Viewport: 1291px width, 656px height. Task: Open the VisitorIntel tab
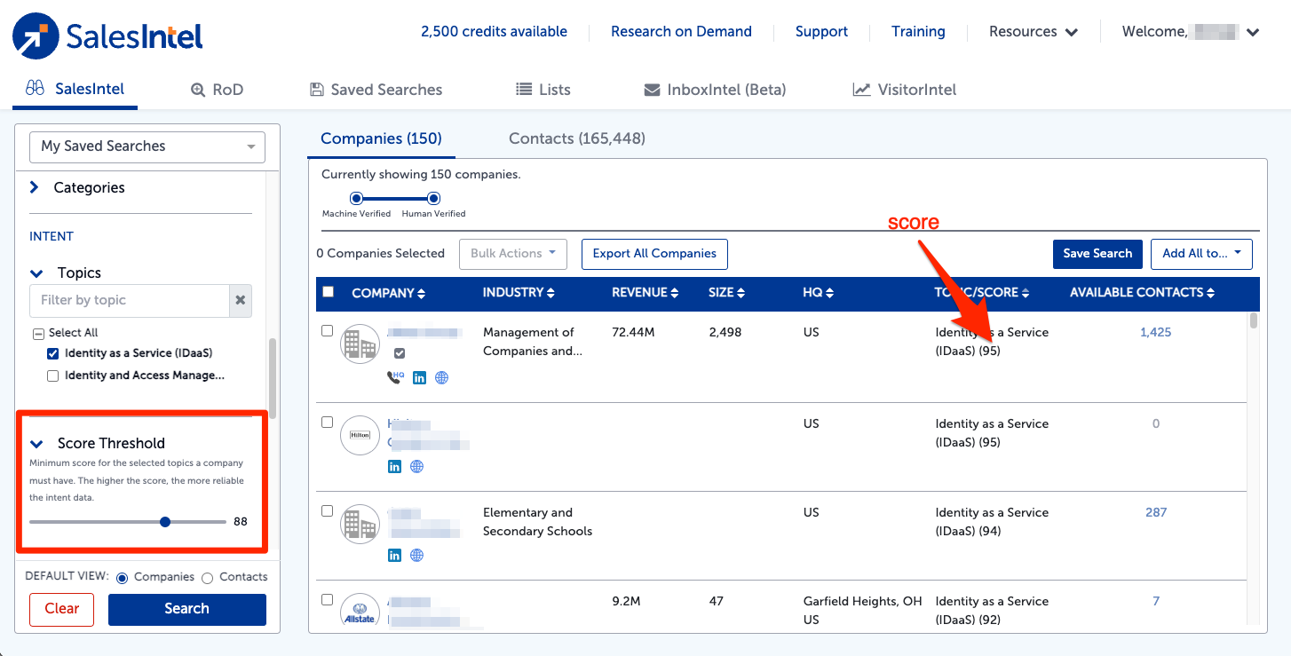(905, 90)
